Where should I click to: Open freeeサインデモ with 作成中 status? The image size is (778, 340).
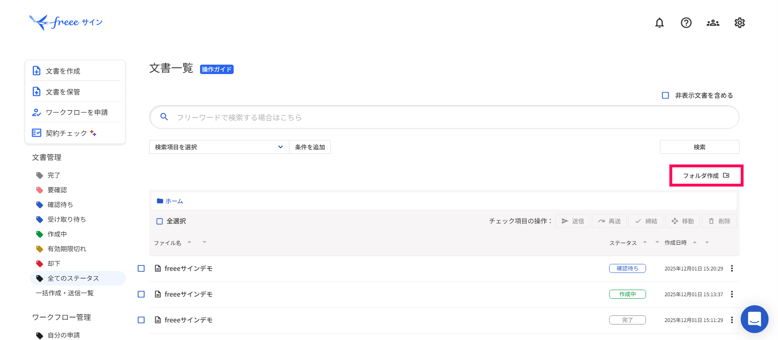click(189, 294)
